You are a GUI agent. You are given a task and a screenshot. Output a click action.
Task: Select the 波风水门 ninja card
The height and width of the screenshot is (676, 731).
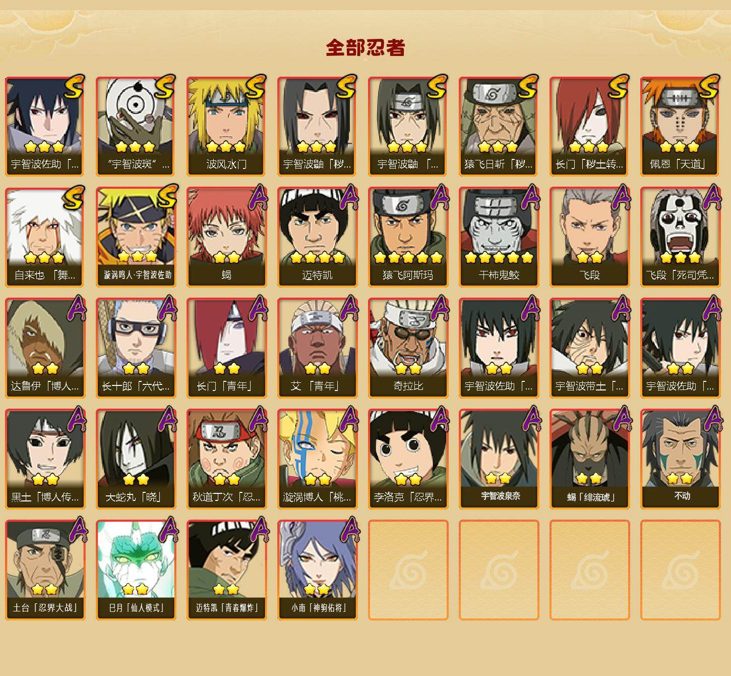click(x=226, y=126)
